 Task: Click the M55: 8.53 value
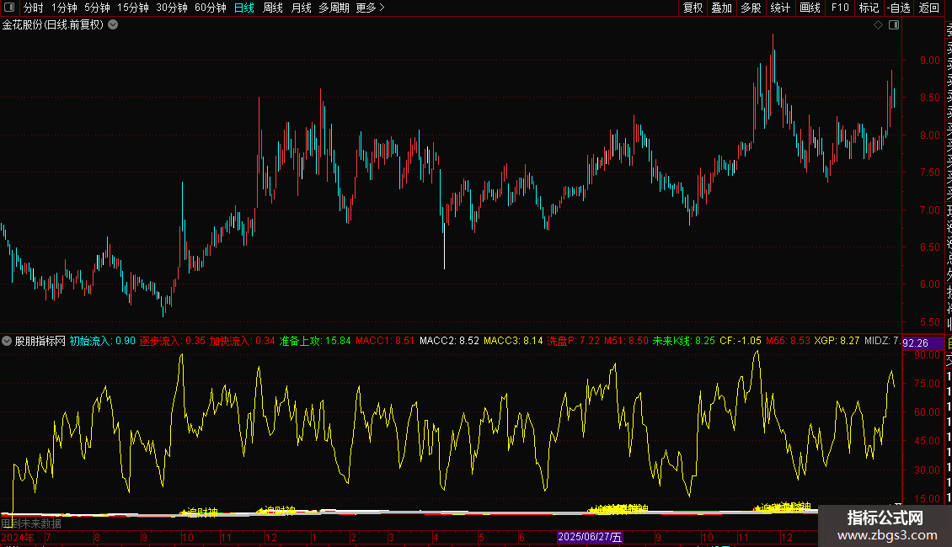(x=788, y=341)
